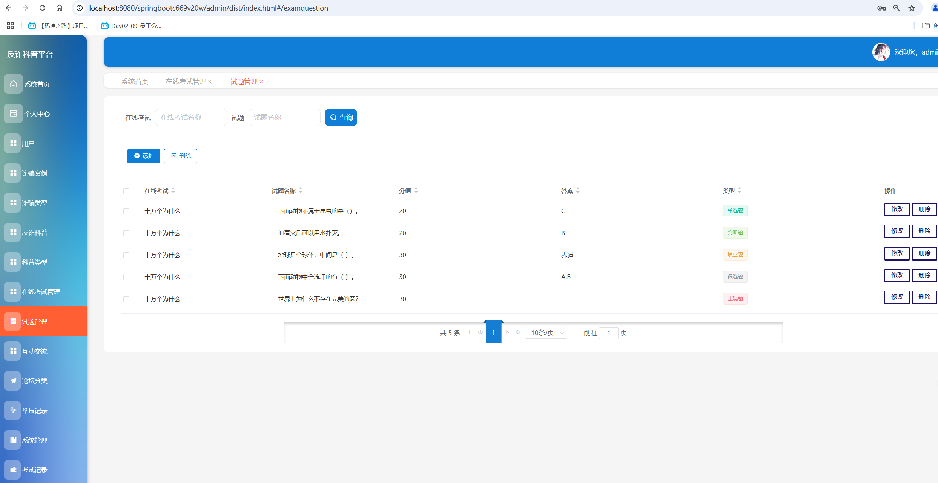
Task: Click the 个人中心 sidebar icon
Action: tap(13, 113)
